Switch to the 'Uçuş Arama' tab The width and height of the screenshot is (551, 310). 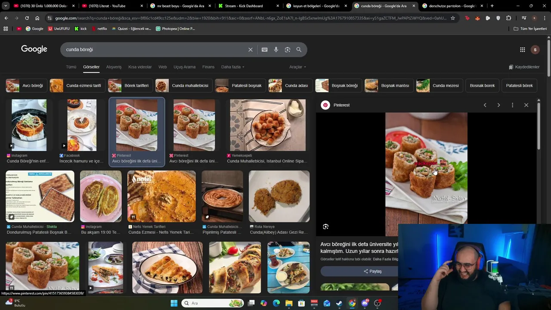pyautogui.click(x=184, y=67)
